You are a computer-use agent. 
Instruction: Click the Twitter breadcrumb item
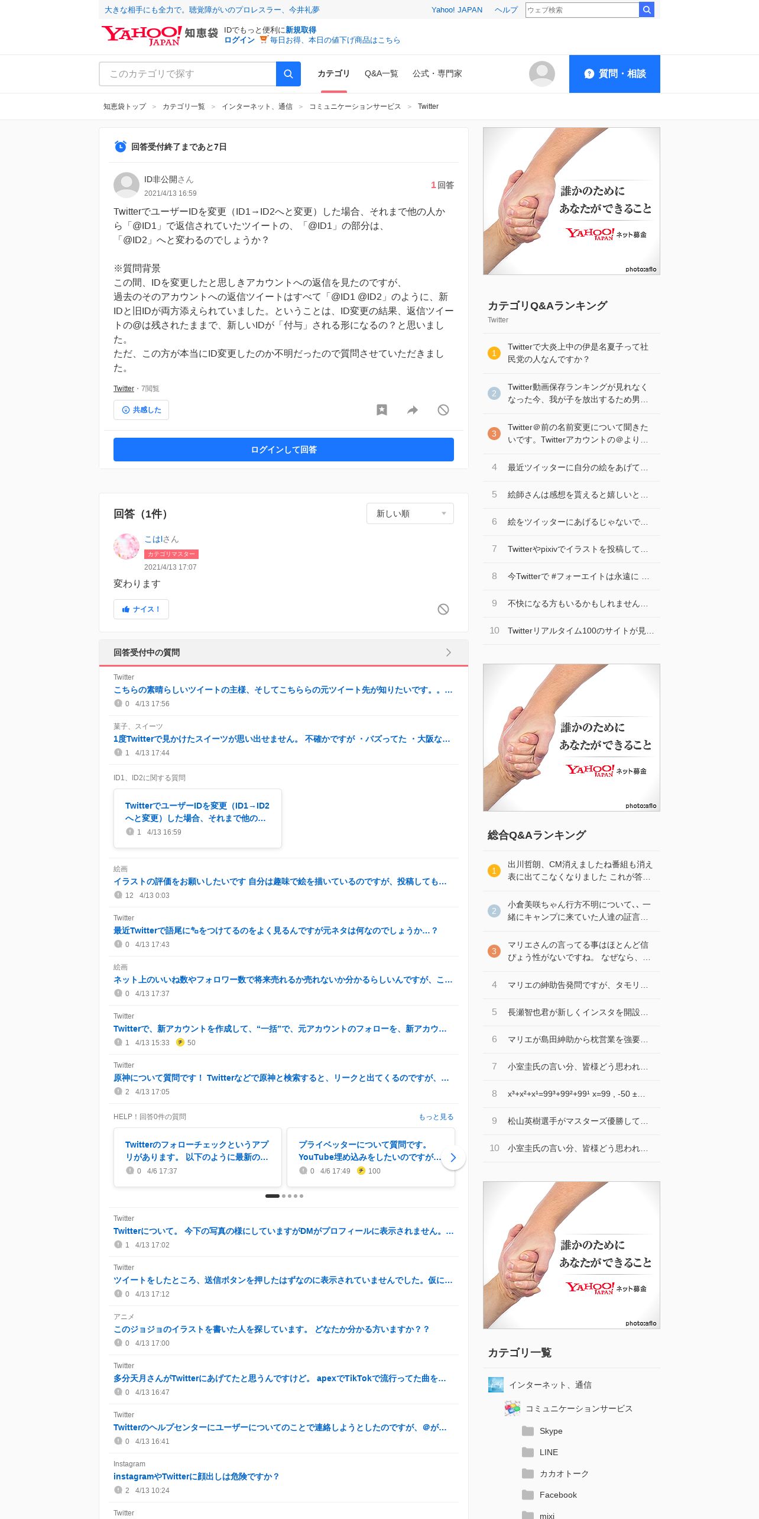click(428, 106)
